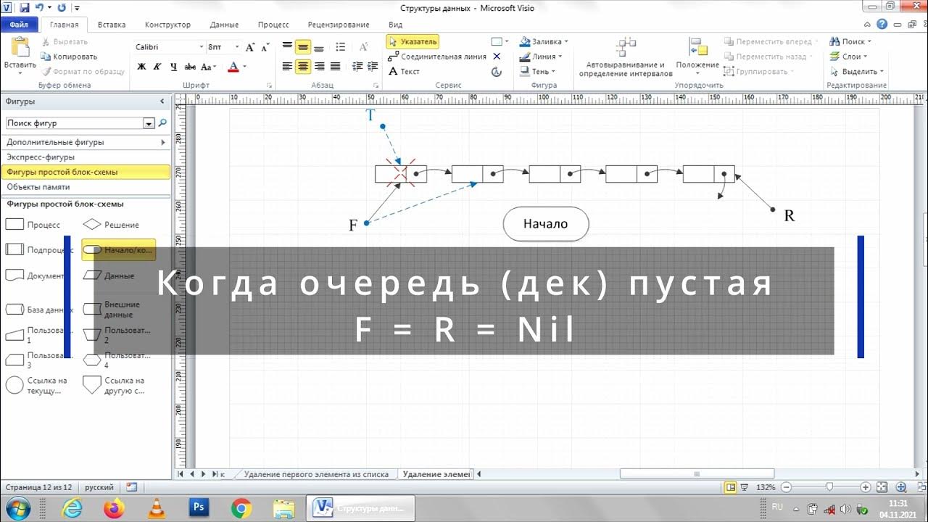Click the Undo arrow in quick access toolbar
The image size is (928, 522).
coord(40,7)
